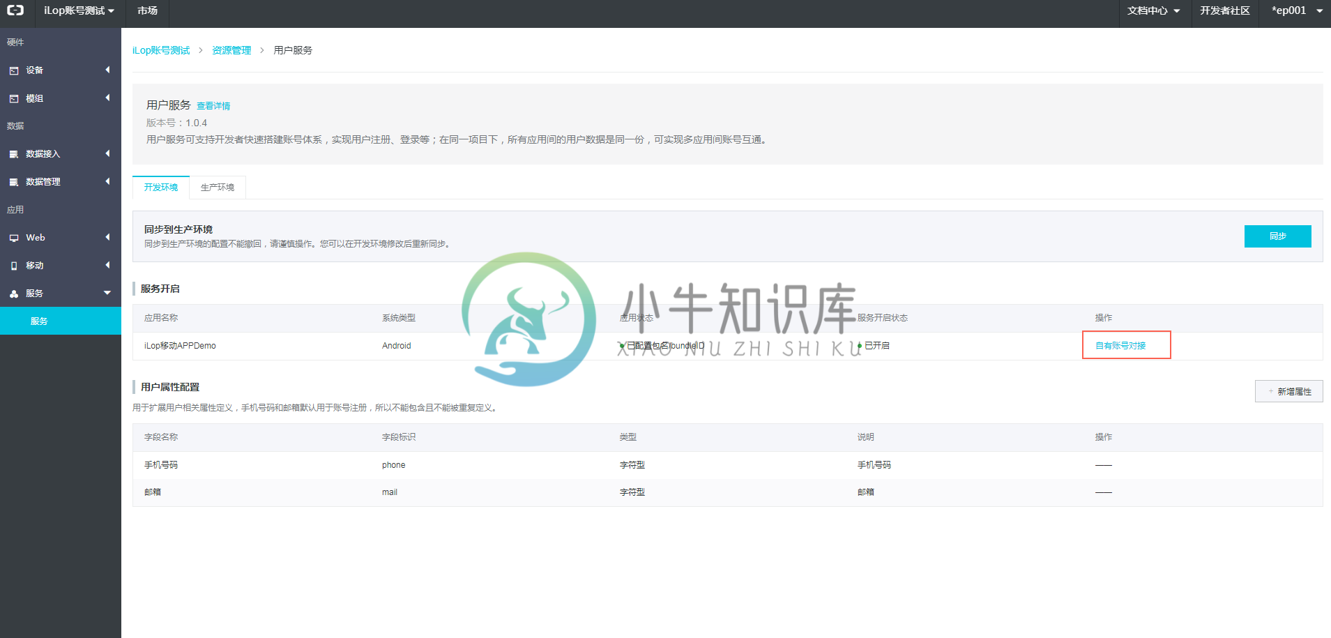1331x638 pixels.
Task: Click the iLop移动APPDemo app name cell
Action: pos(180,346)
